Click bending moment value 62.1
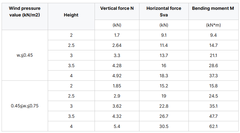 213,126
